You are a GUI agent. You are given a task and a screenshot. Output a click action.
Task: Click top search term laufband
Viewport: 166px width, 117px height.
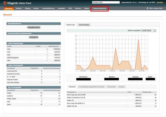coord(10,96)
